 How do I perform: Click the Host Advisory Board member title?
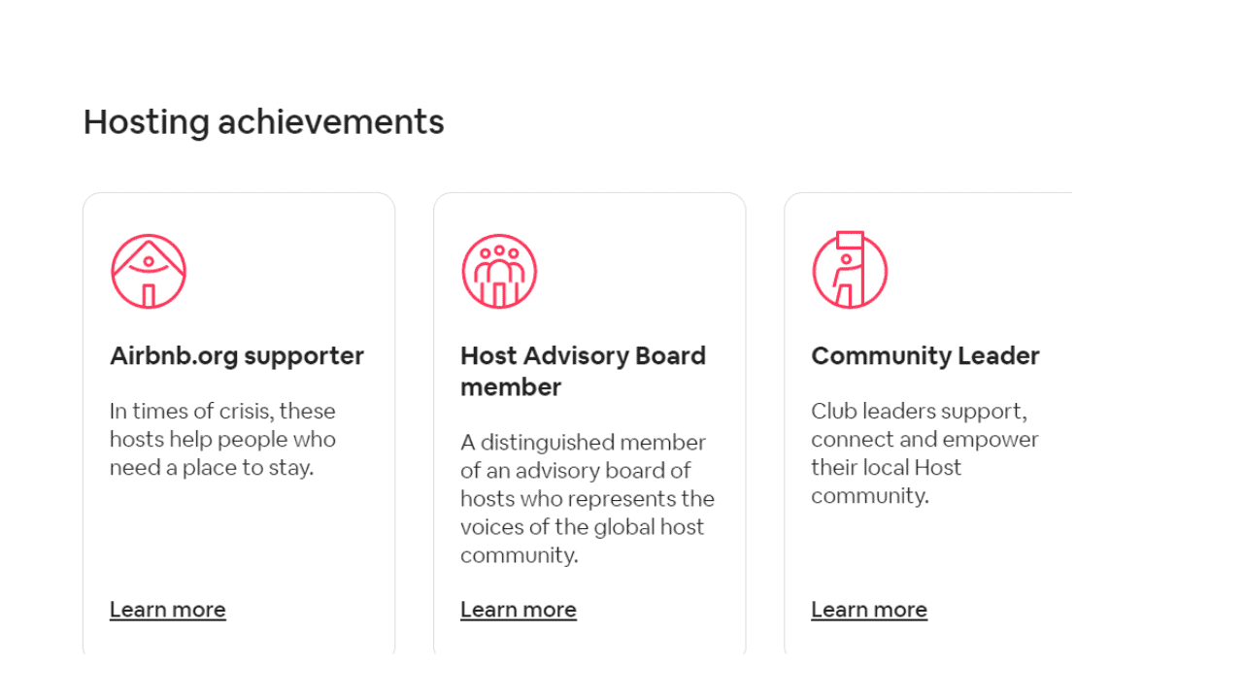583,371
